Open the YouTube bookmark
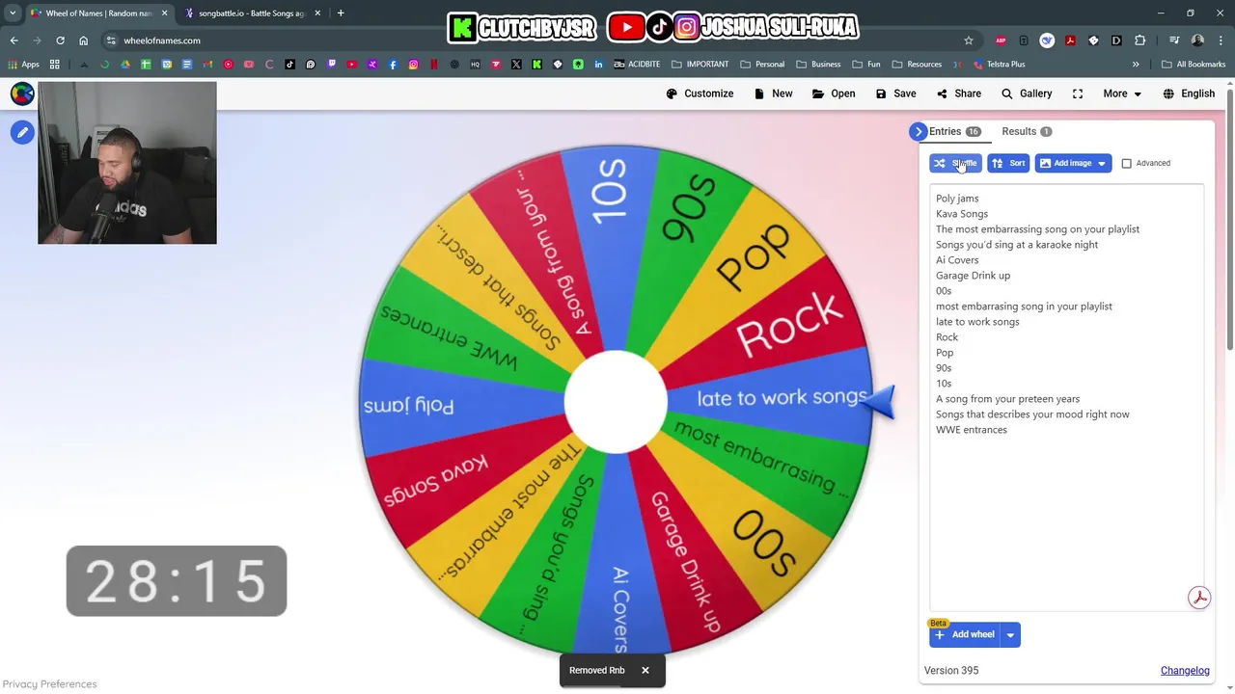The image size is (1235, 694). 352,65
